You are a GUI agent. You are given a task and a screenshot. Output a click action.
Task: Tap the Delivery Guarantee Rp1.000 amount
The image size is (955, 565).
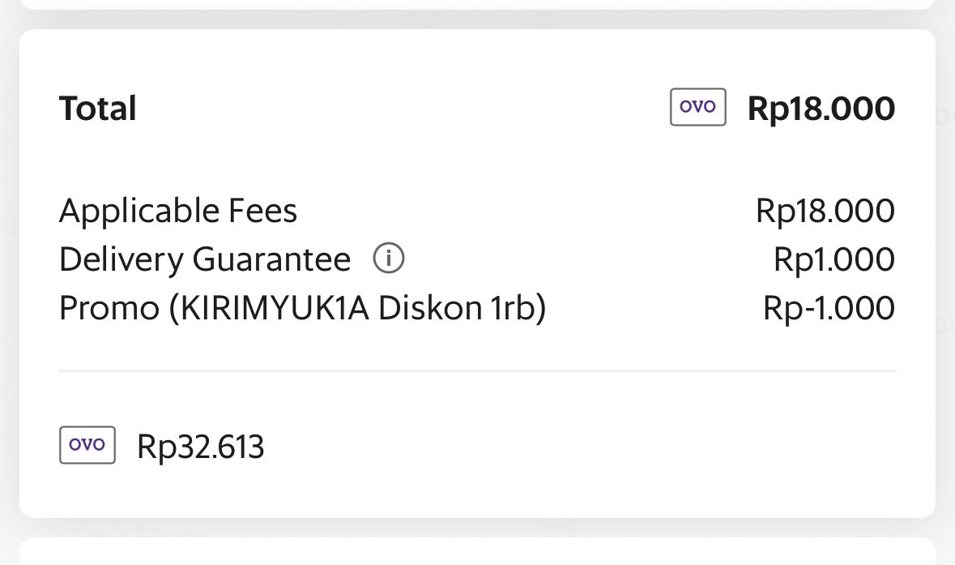pyautogui.click(x=833, y=260)
